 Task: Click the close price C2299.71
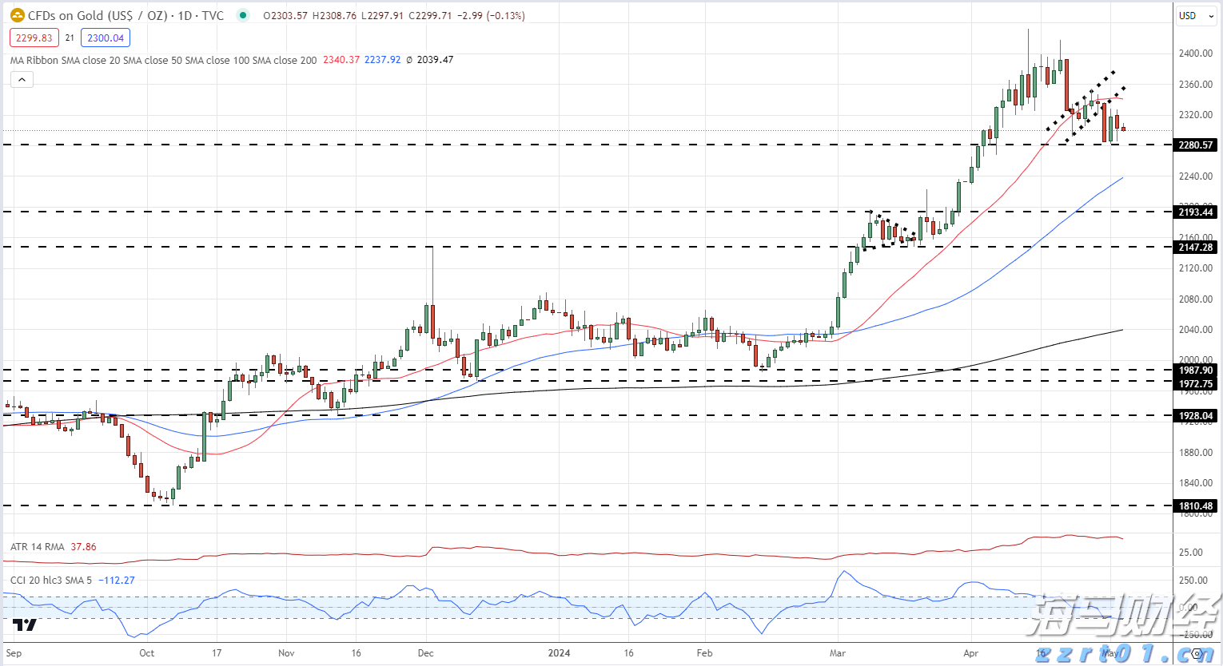pyautogui.click(x=430, y=16)
